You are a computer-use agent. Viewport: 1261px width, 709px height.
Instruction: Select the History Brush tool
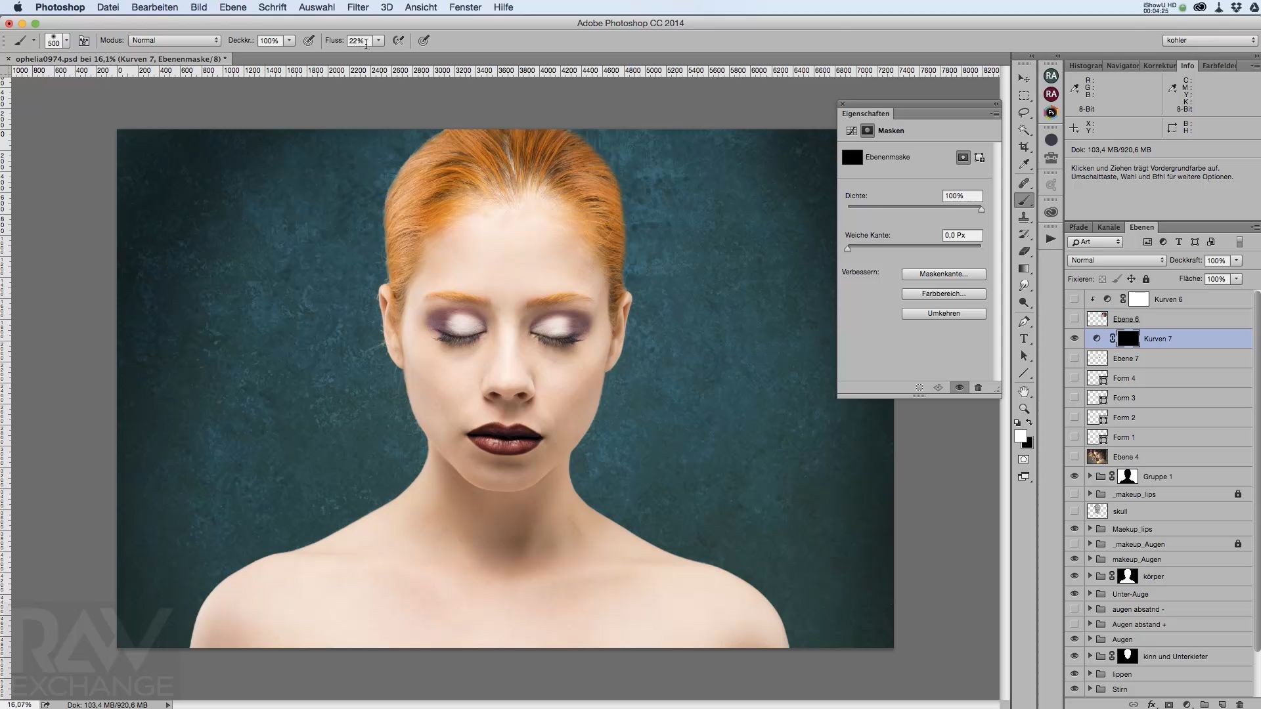pyautogui.click(x=1024, y=234)
